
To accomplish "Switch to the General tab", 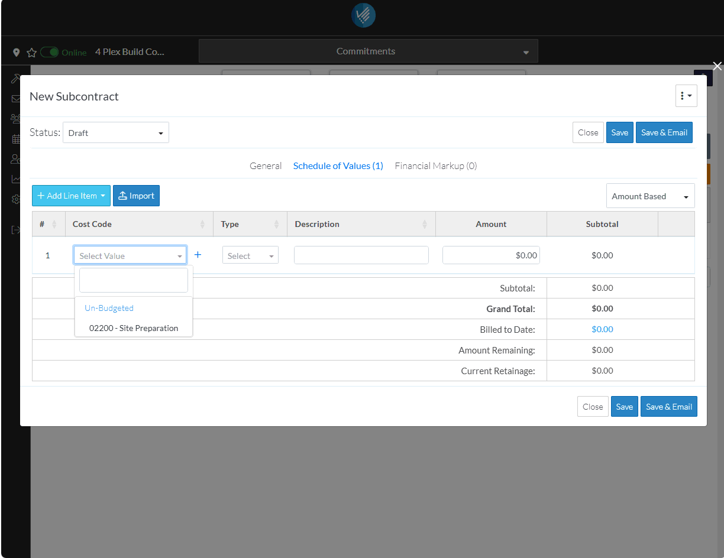I will [266, 166].
